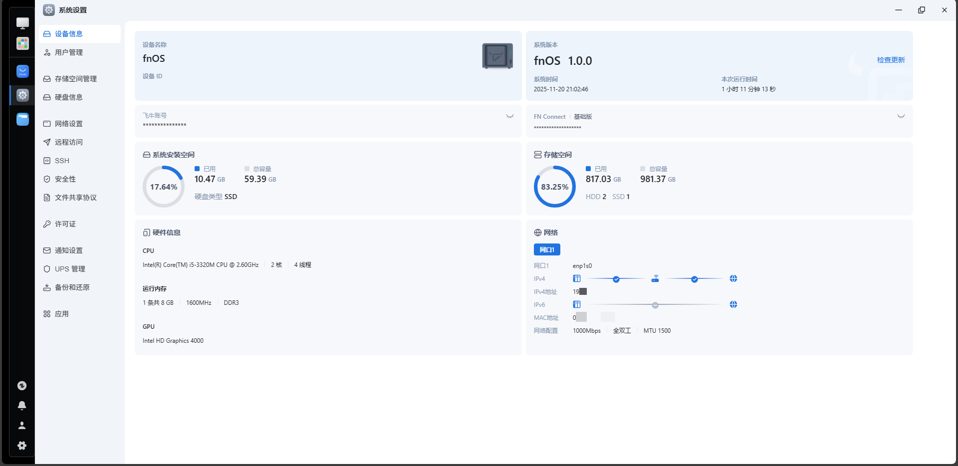Click the uptime value 1 小时 11 分钟 13 秒
This screenshot has width=958, height=466.
tap(748, 89)
